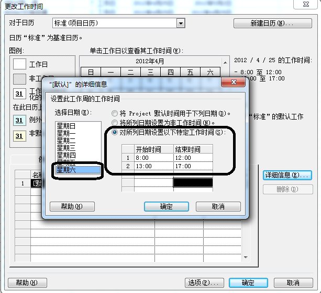Select the specific working times radio button
The width and height of the screenshot is (321, 293).
(115, 132)
